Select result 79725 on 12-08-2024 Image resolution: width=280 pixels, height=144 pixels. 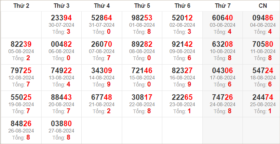pos(21,71)
